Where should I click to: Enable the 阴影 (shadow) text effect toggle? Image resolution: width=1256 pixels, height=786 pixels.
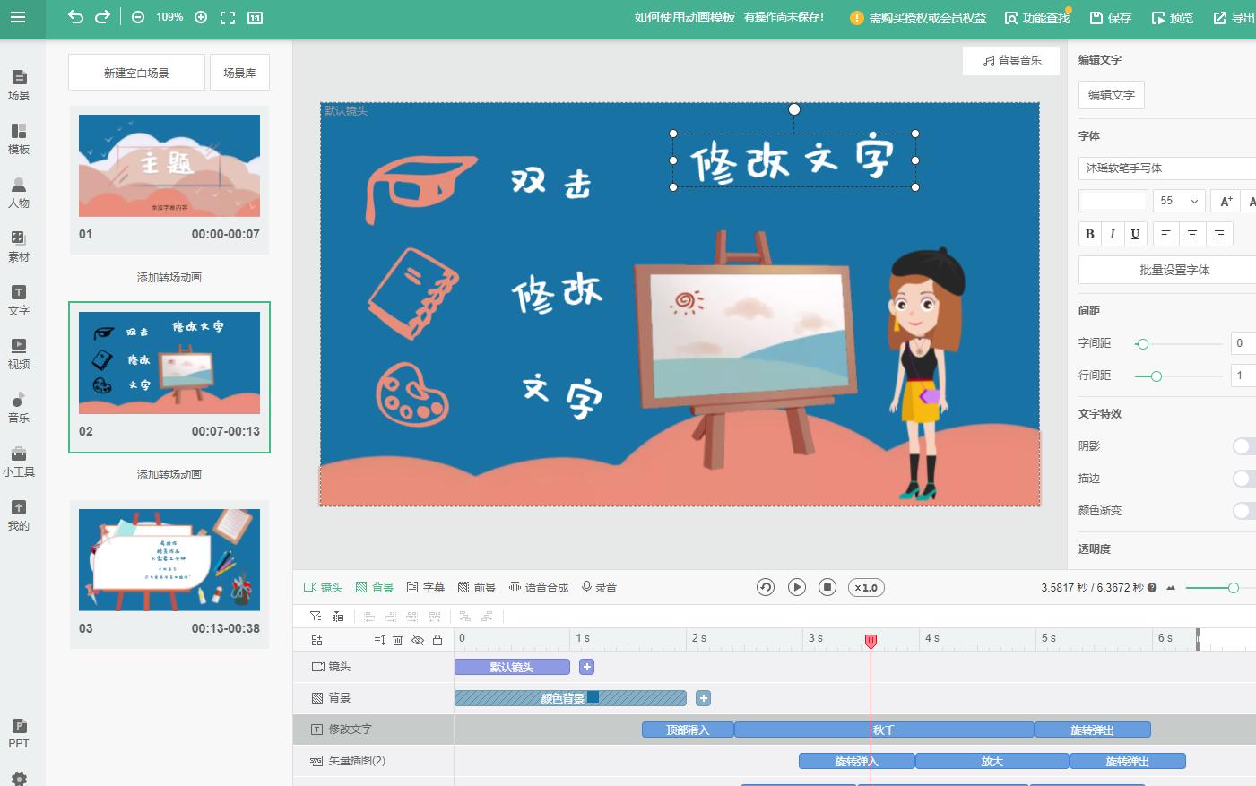tap(1243, 446)
